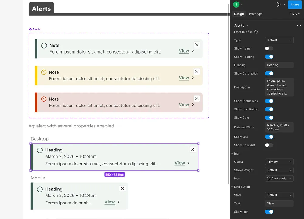Click the alert circle icon in the Desktop alert

point(40,150)
